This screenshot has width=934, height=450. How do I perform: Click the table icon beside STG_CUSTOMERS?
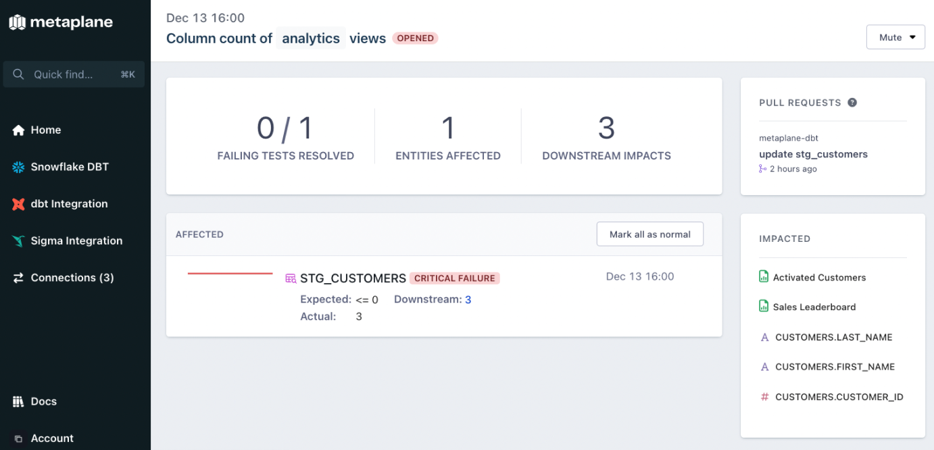click(291, 278)
